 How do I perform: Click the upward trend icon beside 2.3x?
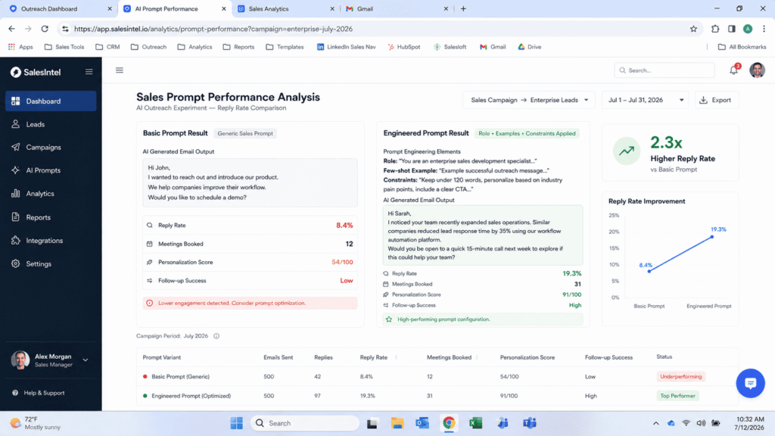[x=626, y=151]
